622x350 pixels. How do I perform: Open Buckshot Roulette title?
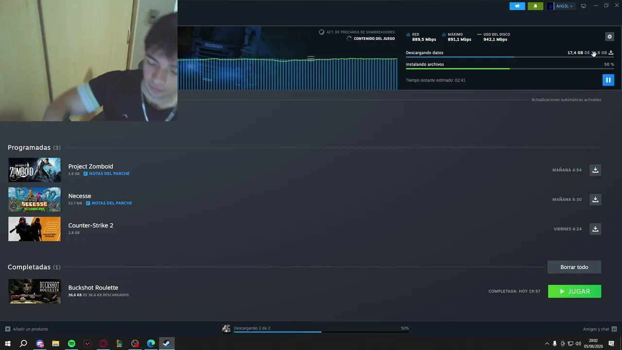click(x=93, y=288)
